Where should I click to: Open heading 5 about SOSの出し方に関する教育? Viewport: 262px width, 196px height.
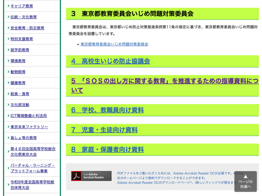pyautogui.click(x=165, y=86)
